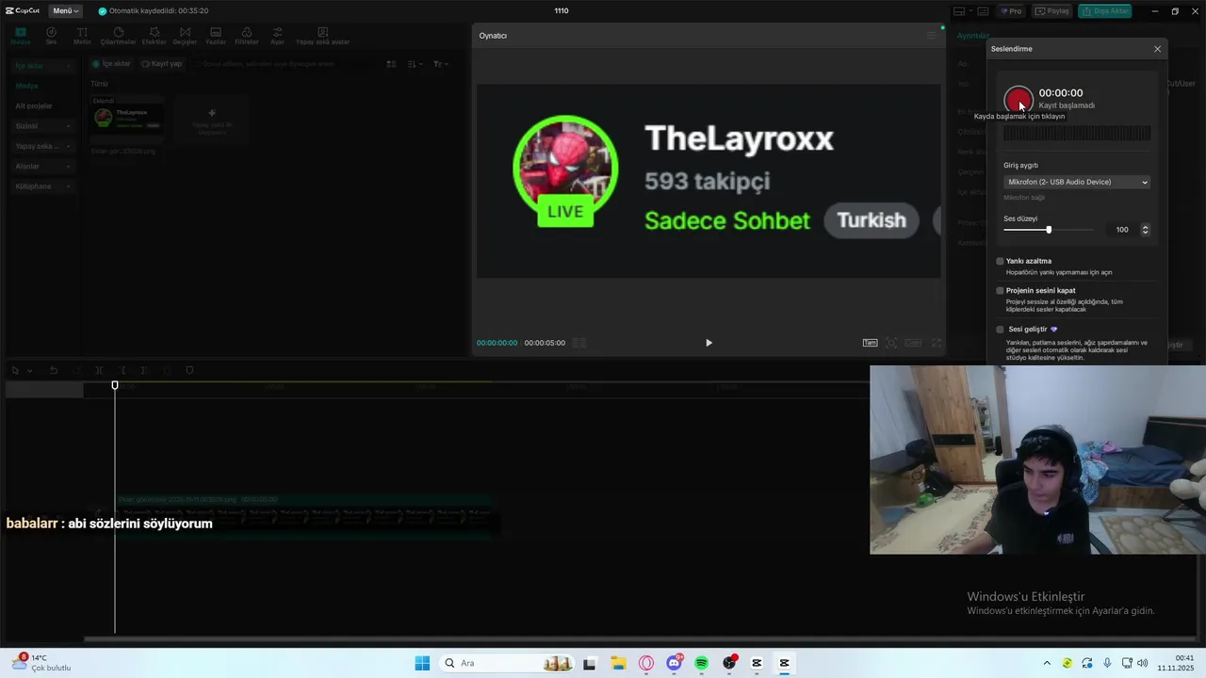The width and height of the screenshot is (1206, 678).
Task: Click the Dışa Aktar export button
Action: (x=1106, y=11)
